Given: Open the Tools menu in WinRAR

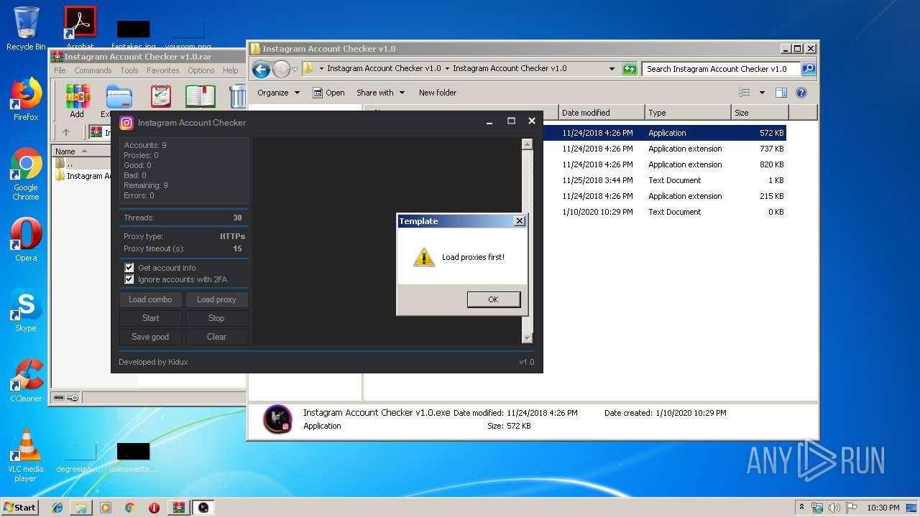Looking at the screenshot, I should [129, 70].
